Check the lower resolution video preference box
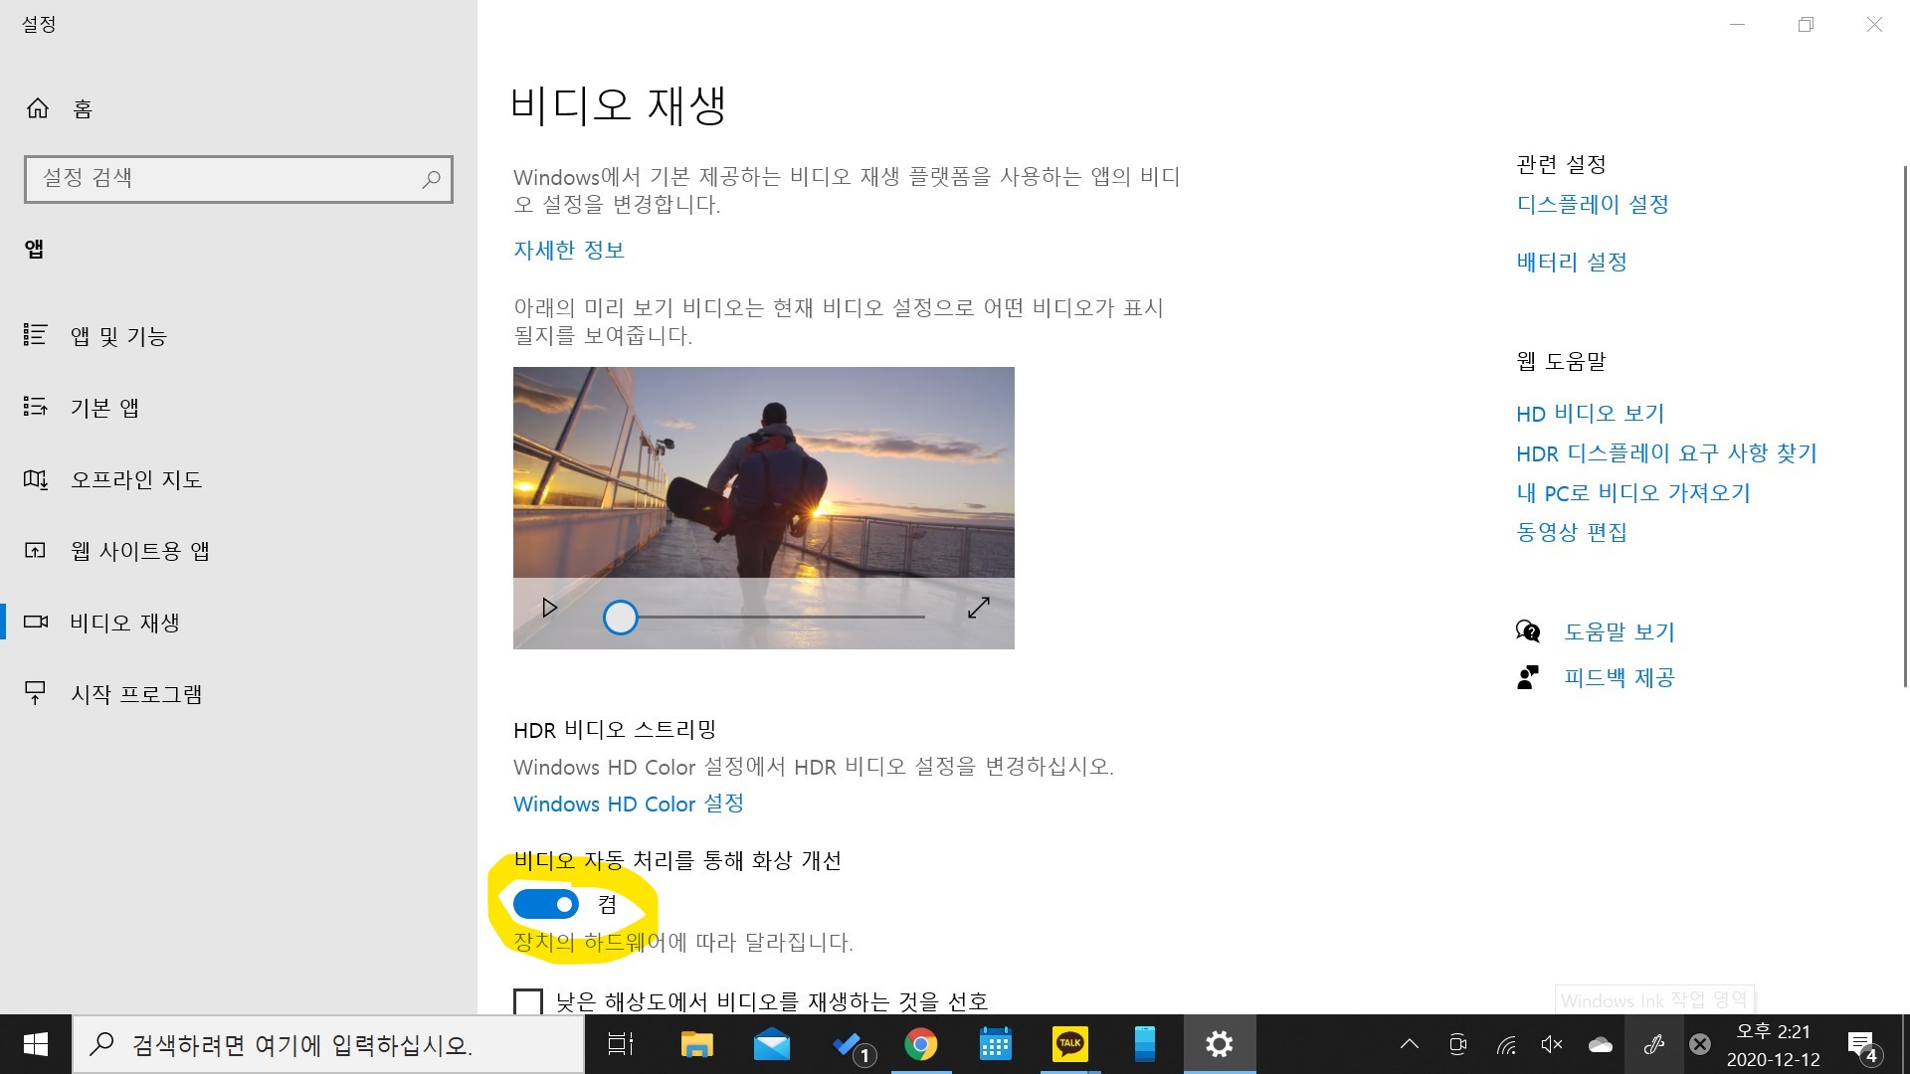 coord(528,1000)
